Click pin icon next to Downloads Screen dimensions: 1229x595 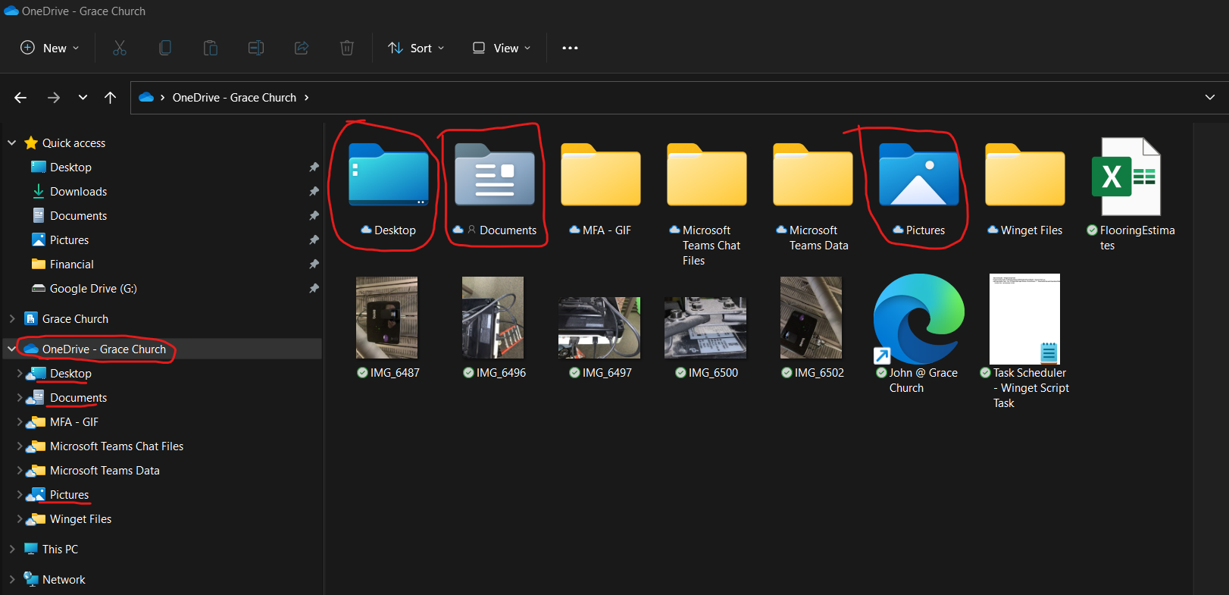click(x=314, y=192)
